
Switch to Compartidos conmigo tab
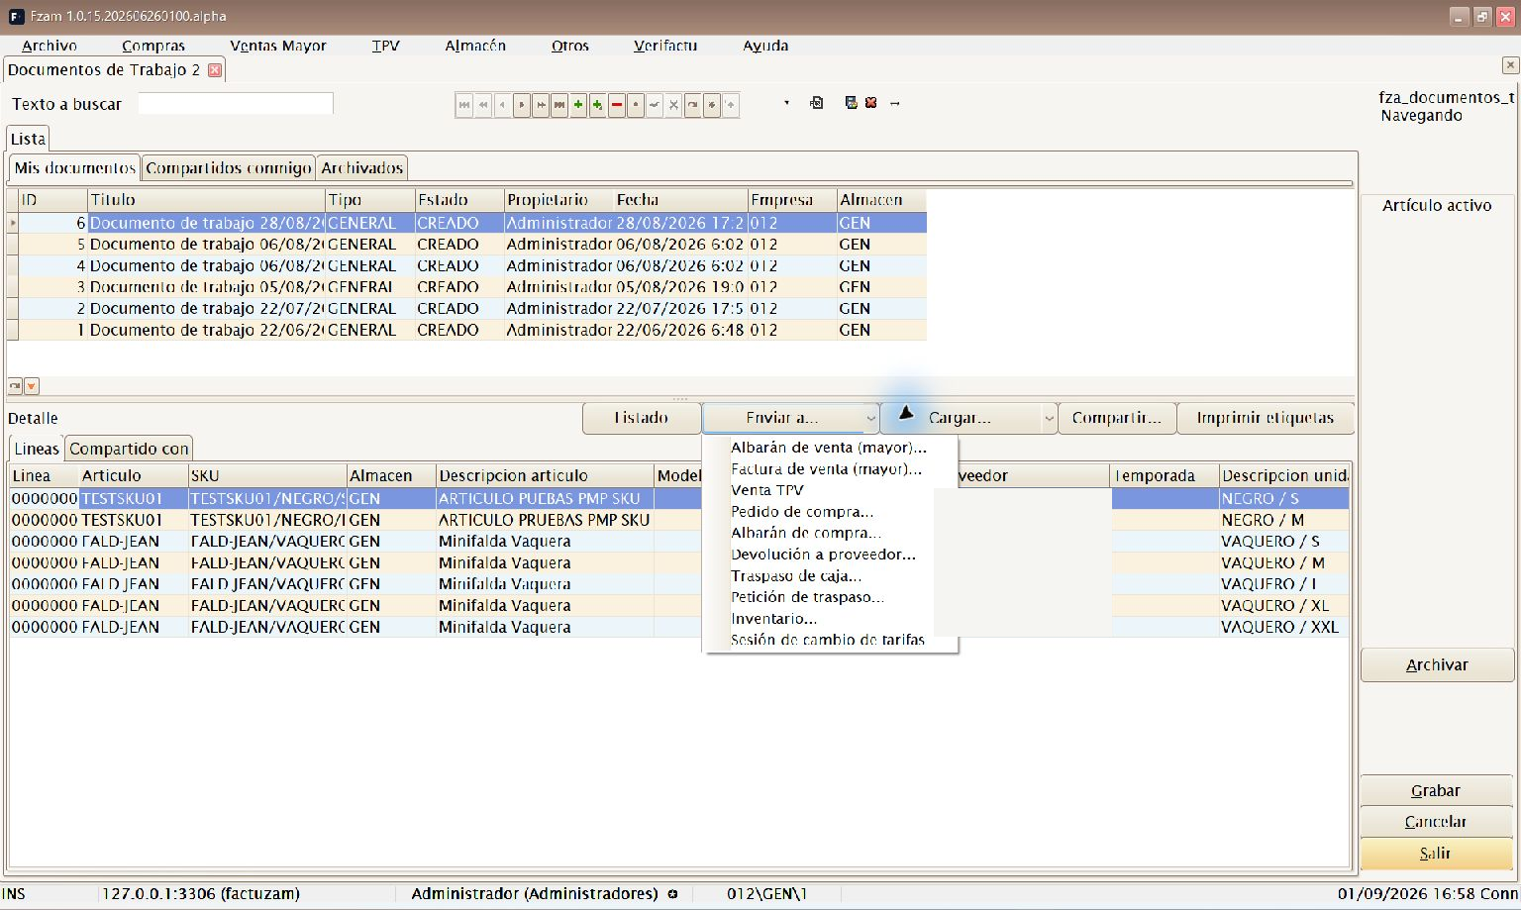pyautogui.click(x=229, y=168)
